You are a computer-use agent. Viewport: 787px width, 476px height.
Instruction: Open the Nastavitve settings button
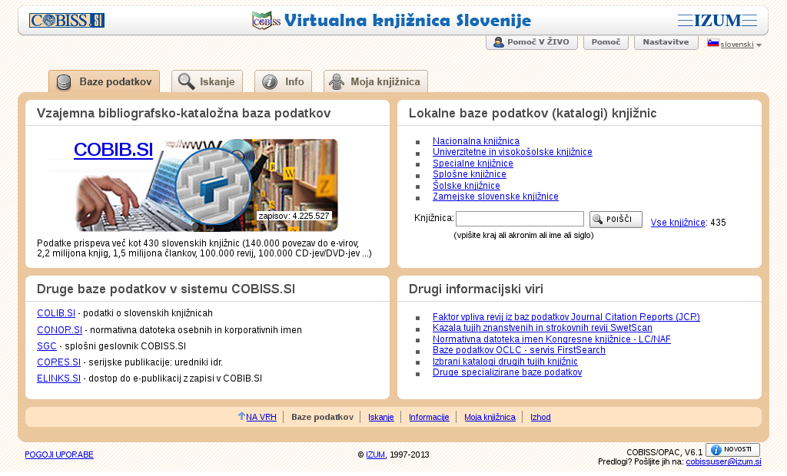[x=666, y=42]
